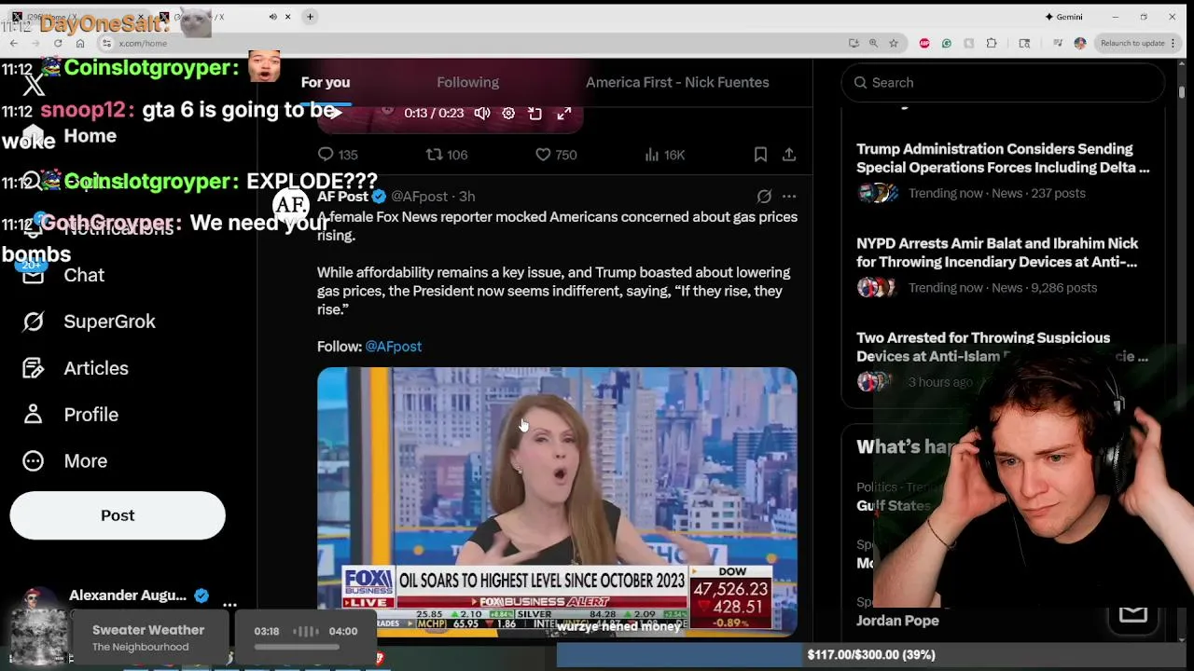Open the Gemini button in title bar

1063,17
